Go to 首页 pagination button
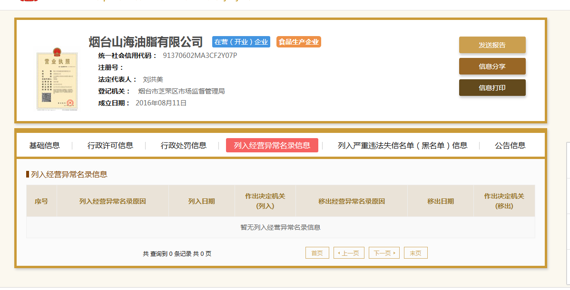The image size is (570, 290). coord(317,253)
